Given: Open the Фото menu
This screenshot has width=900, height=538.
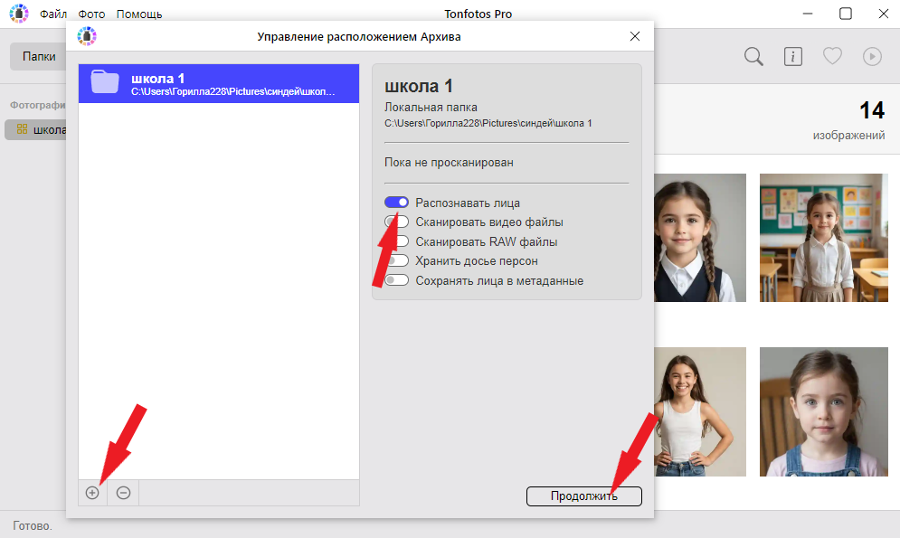Looking at the screenshot, I should (x=91, y=14).
